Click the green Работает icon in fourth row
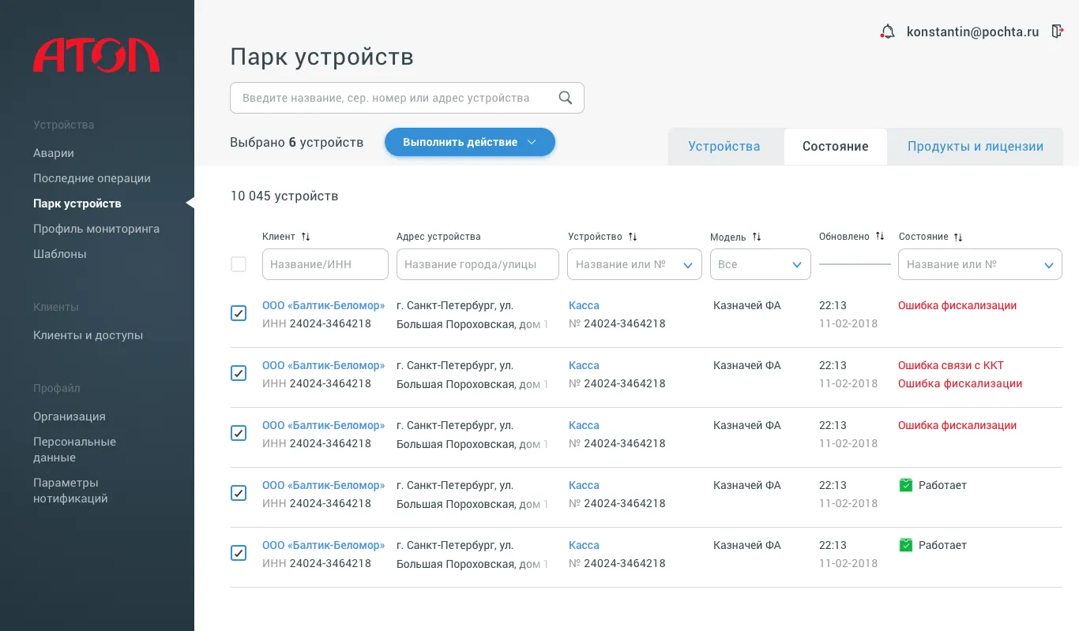Image resolution: width=1079 pixels, height=631 pixels. coord(906,485)
